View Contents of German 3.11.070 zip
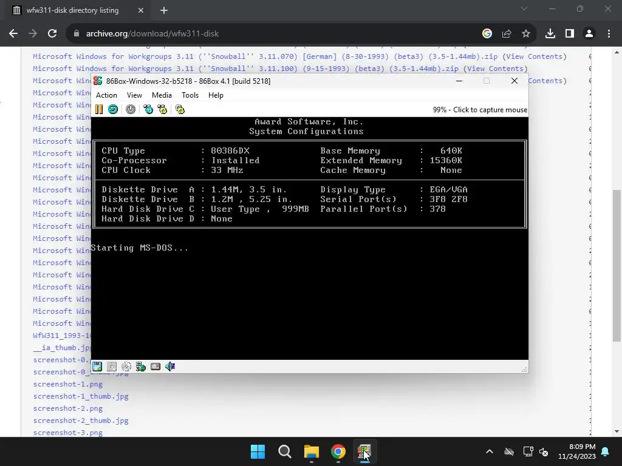Screen dimensions: 622x466 tap(535, 56)
